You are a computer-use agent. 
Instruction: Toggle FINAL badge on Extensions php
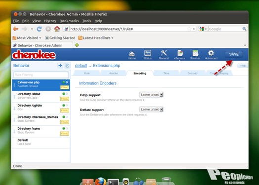(x=65, y=87)
